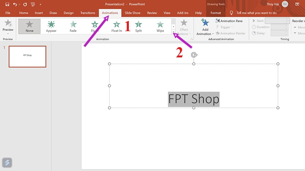Screen dimensions: 305x171
Task: Click Move Earlier reorder arrow
Action: pos(299,27)
